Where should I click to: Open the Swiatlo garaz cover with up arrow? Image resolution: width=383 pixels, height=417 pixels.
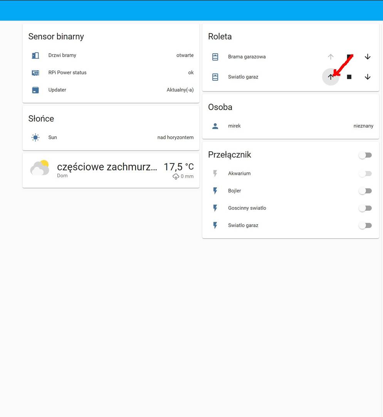click(331, 77)
